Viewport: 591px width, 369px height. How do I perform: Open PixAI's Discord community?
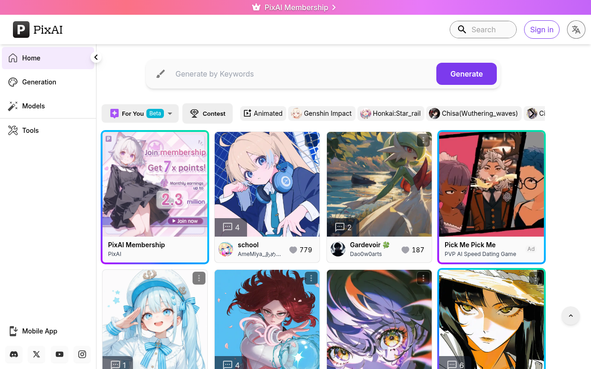click(x=13, y=354)
